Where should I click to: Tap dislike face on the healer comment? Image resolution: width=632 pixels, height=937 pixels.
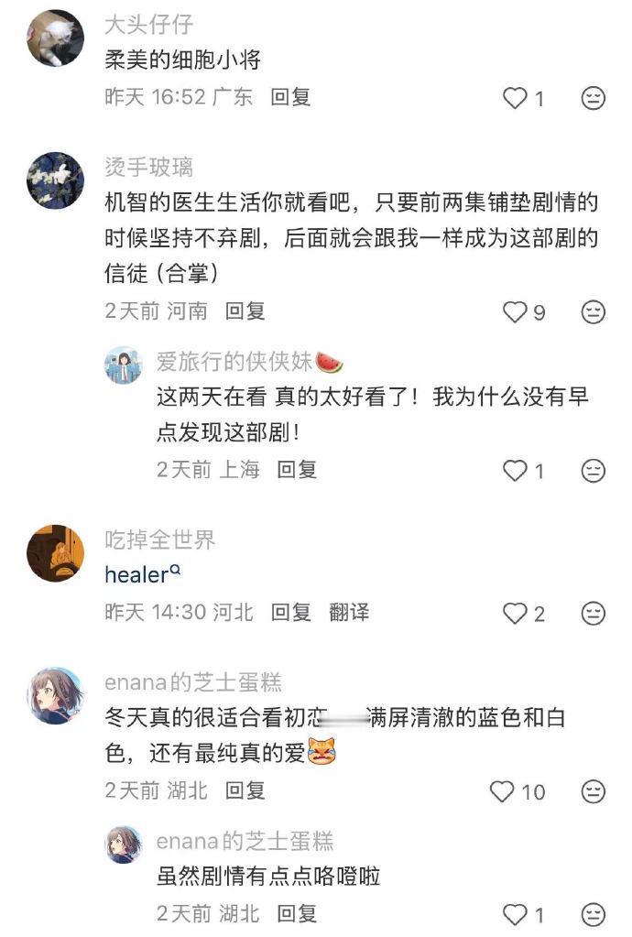(x=594, y=613)
